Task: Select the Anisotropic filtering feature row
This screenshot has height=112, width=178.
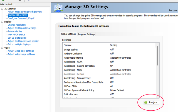Action: tap(109, 58)
